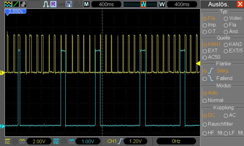
Task: Close the Auslös. trigger panel
Action: tap(240, 4)
